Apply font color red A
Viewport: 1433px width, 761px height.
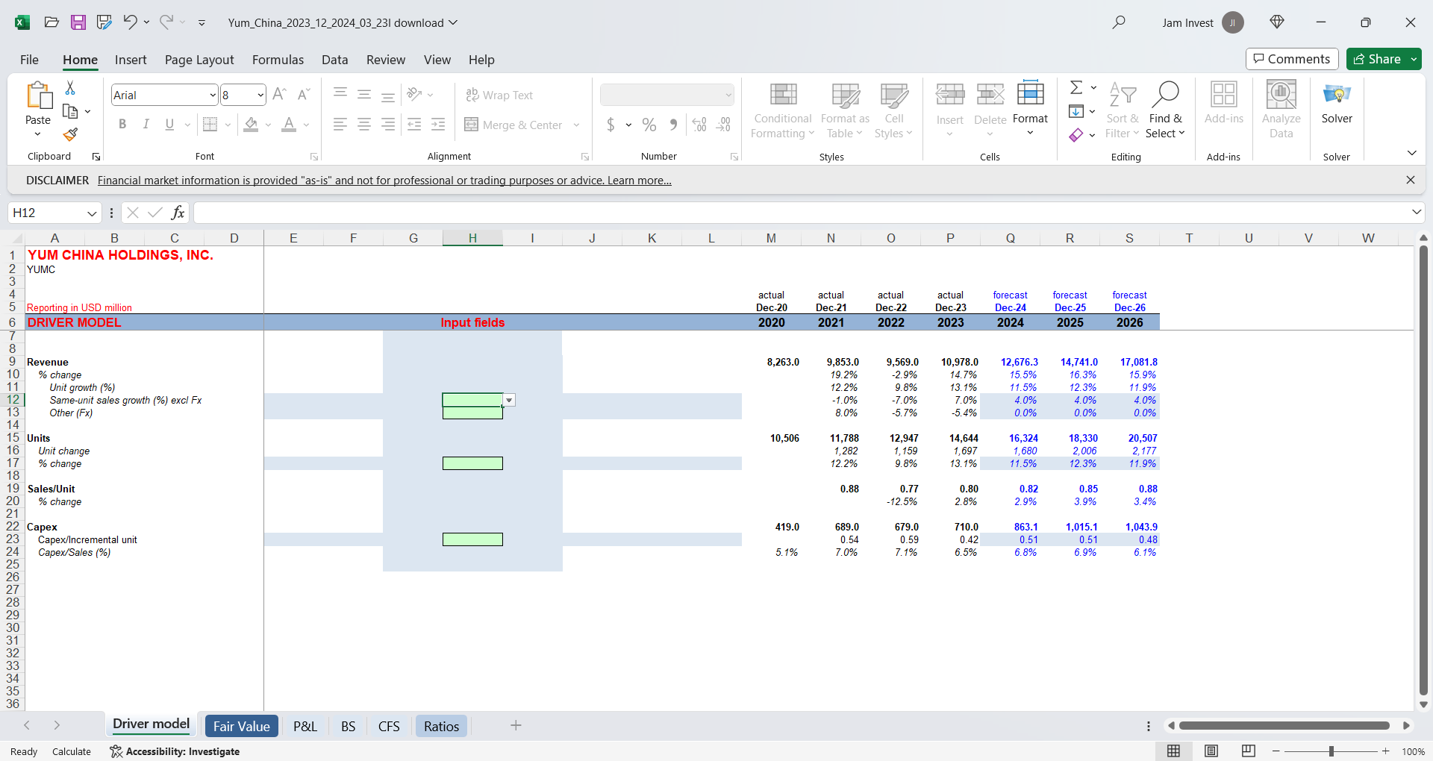[x=289, y=125]
